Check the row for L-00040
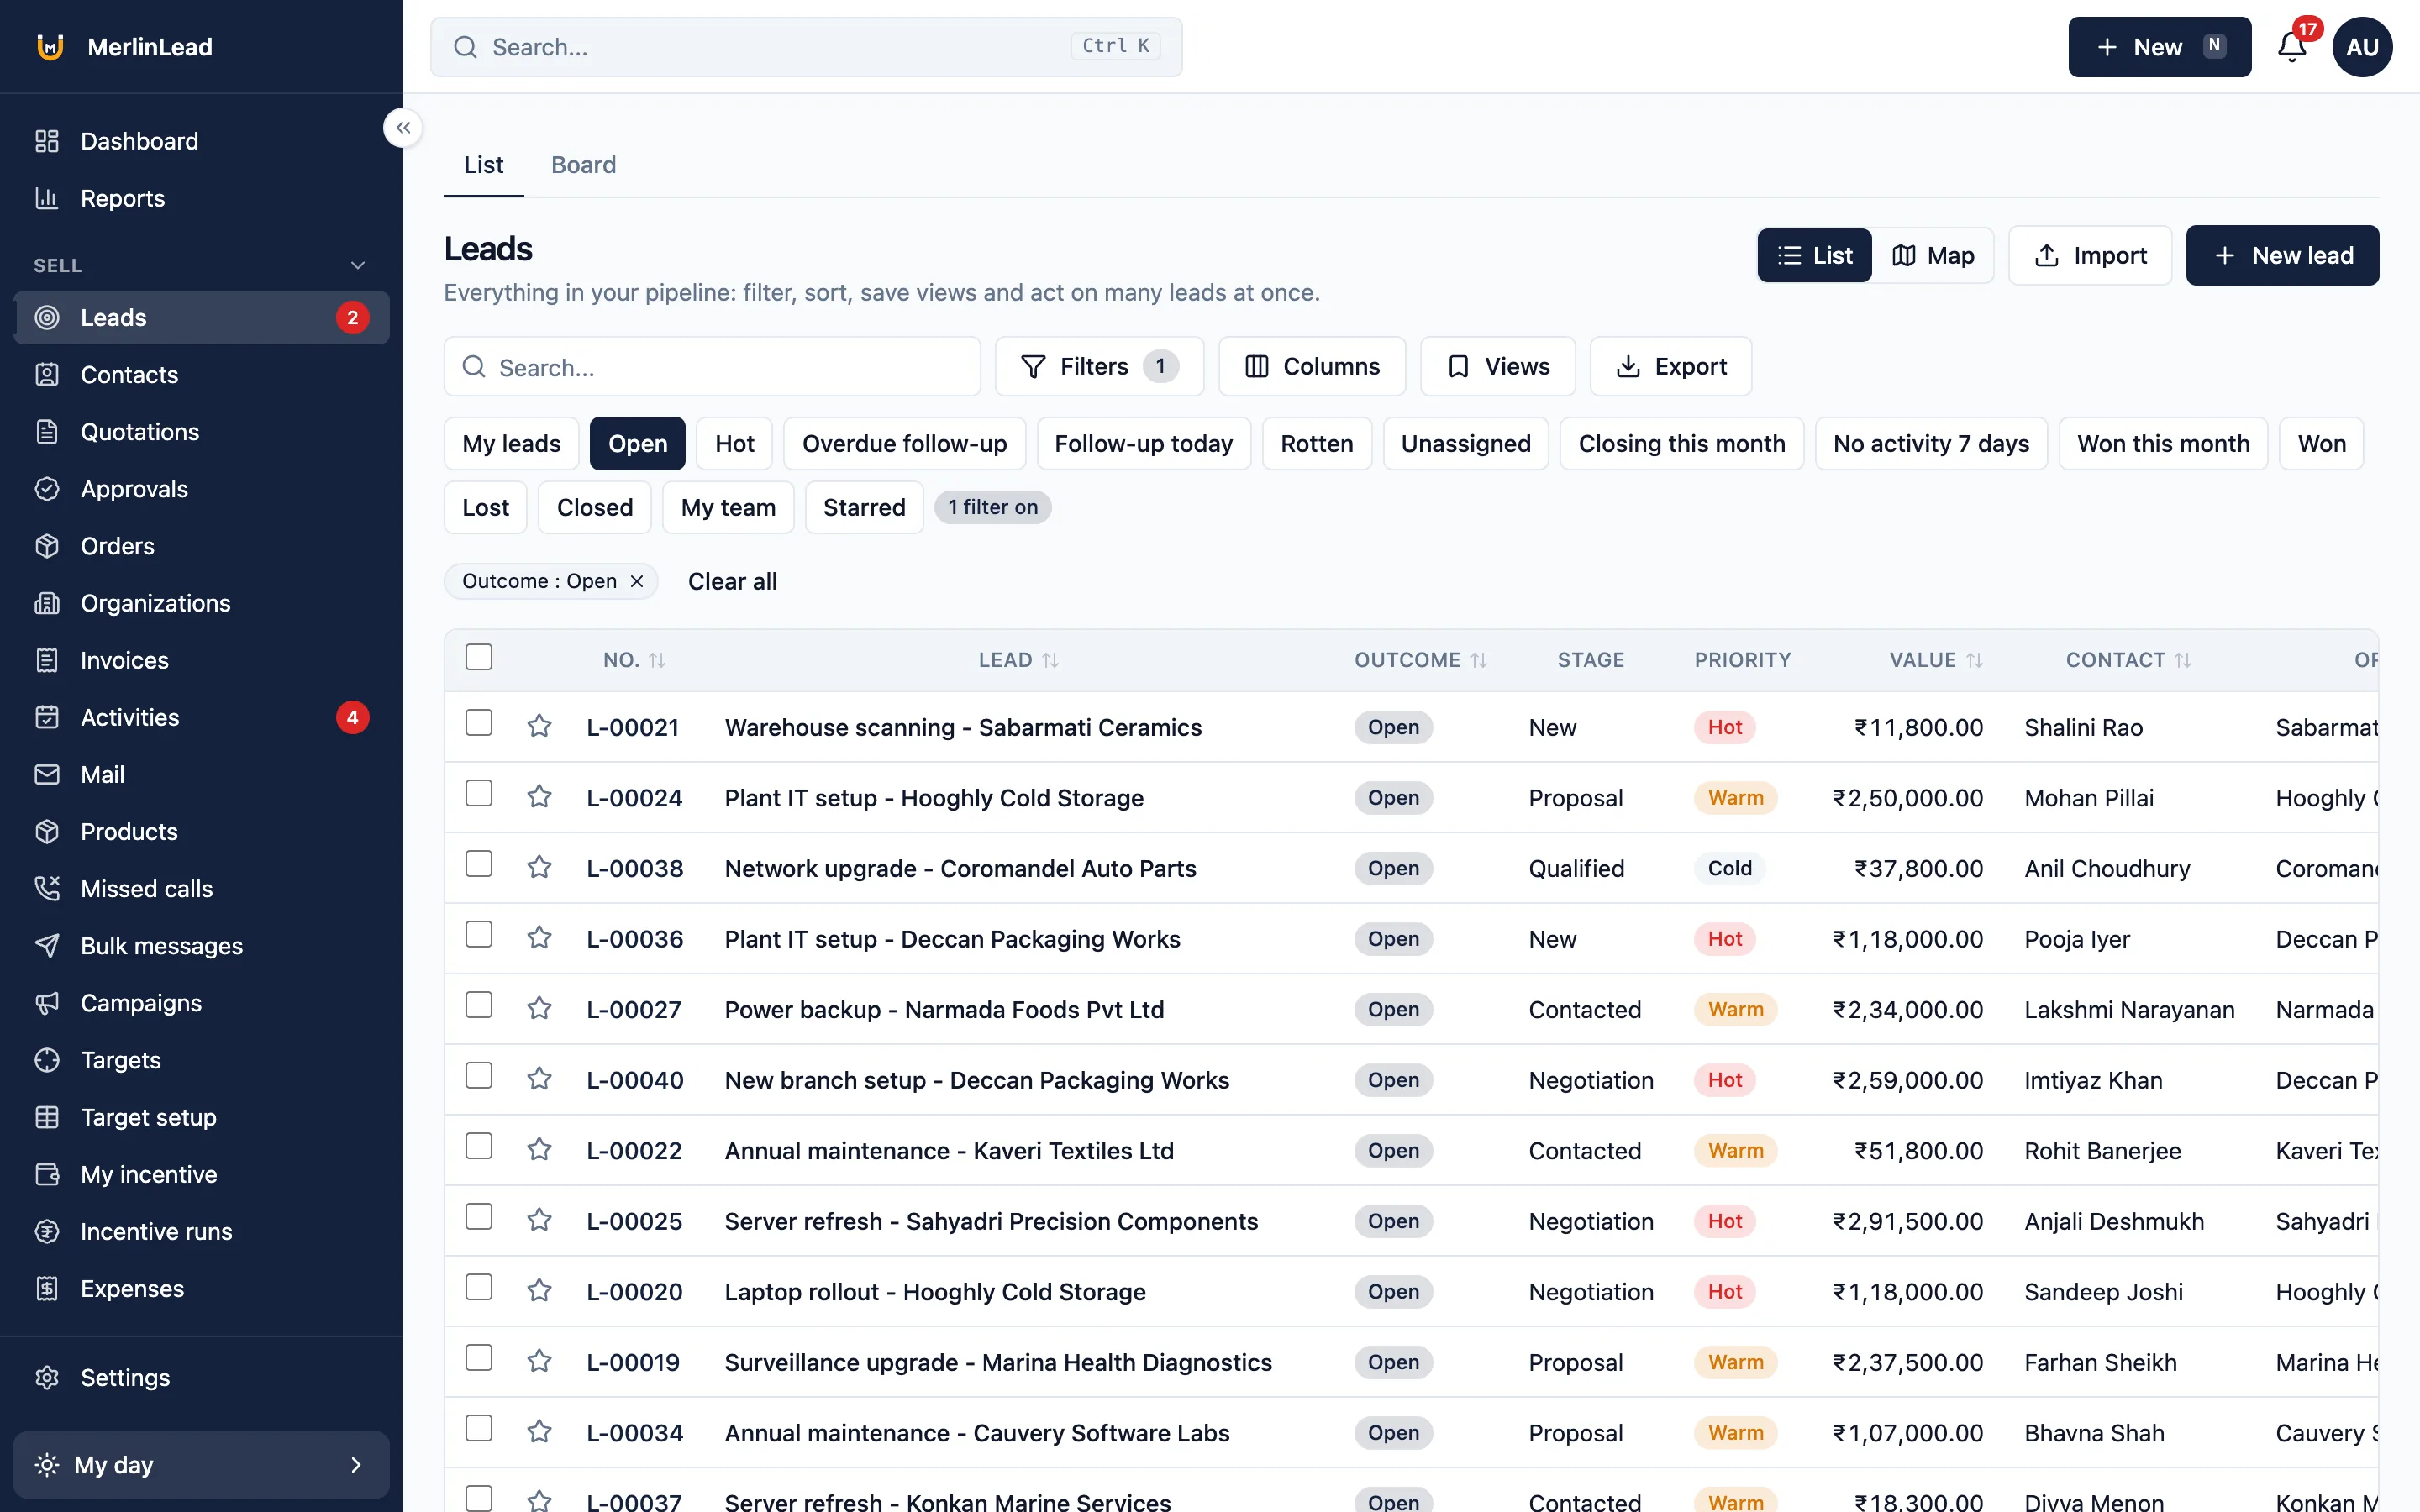 479,1075
